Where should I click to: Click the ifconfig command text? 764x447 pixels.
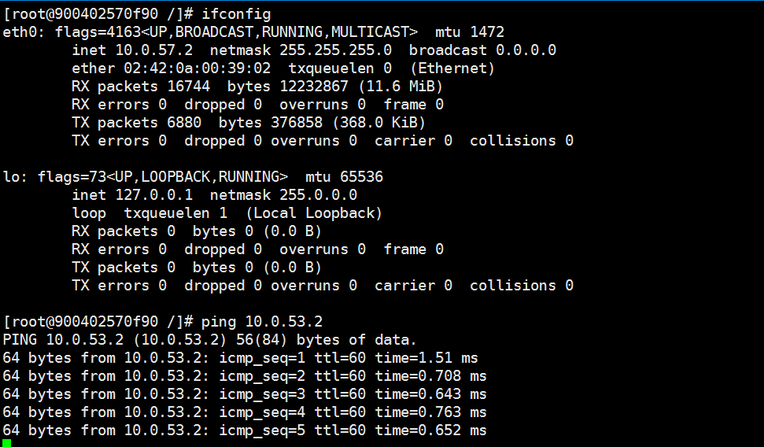(x=236, y=15)
